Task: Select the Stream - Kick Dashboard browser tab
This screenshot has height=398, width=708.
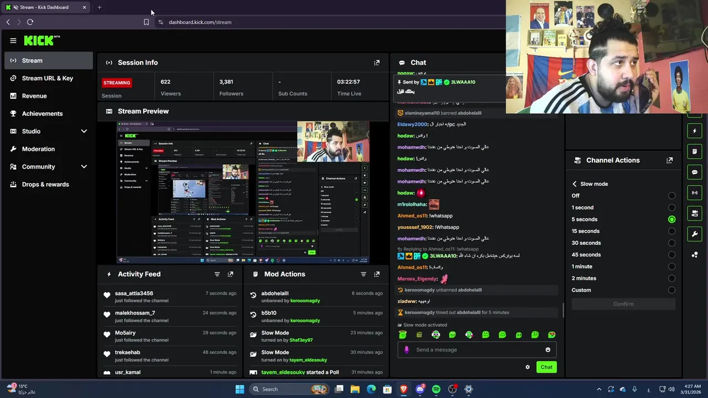Action: coord(46,7)
